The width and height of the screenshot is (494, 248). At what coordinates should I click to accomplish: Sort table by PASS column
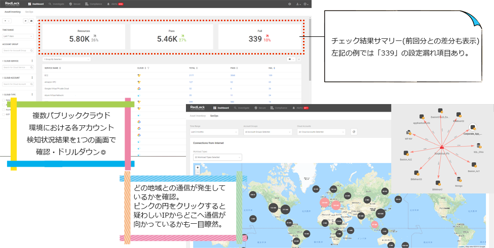234,68
